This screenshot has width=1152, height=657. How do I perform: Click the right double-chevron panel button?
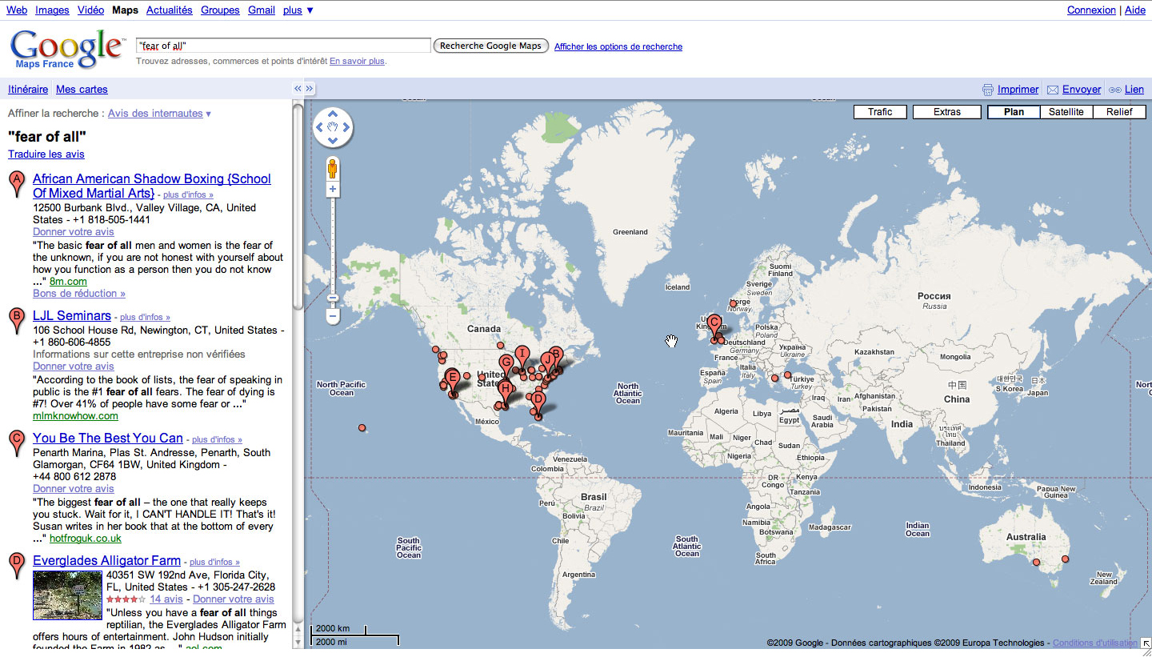point(310,89)
